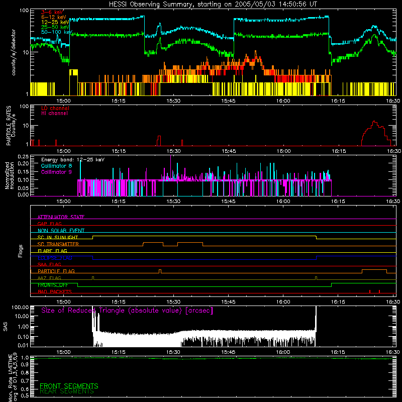
Task: Click the small PARTICLE FLAG pulse near 15:26
Action: pyautogui.click(x=160, y=271)
